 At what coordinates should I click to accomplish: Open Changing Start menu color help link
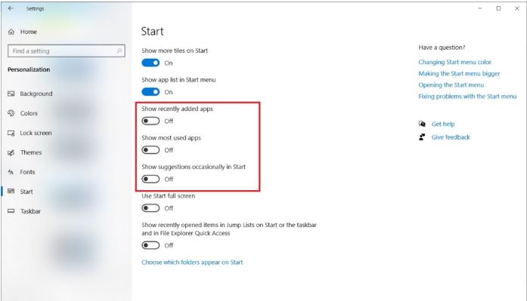[x=454, y=62]
